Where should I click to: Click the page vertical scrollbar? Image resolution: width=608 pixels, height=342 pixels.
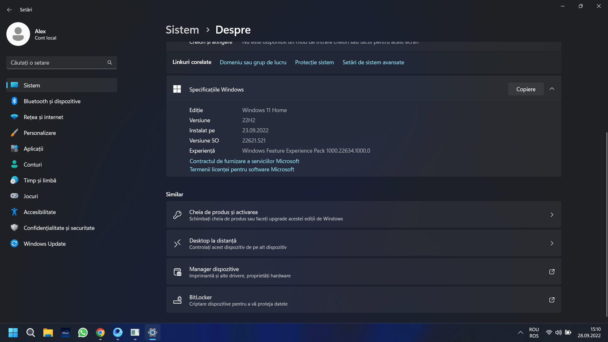pyautogui.click(x=606, y=224)
